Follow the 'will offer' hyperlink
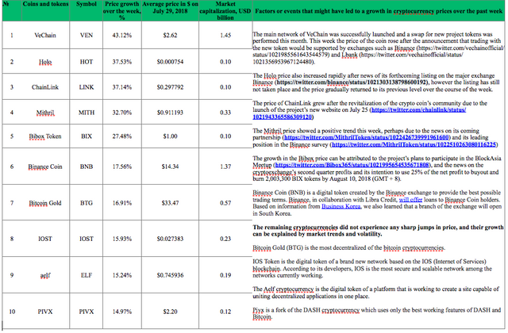Screen dimensions: 508x333 (x=410, y=200)
